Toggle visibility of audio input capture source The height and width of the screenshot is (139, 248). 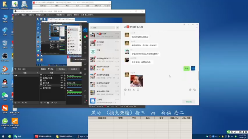pyautogui.click(x=61, y=78)
